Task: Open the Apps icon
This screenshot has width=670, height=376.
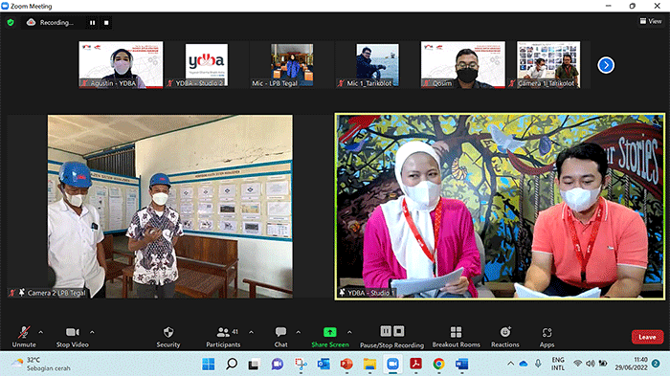Action: tap(547, 332)
